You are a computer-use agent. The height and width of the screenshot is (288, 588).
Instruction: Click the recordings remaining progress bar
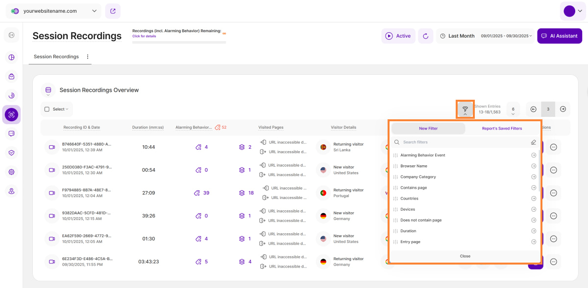click(x=179, y=42)
